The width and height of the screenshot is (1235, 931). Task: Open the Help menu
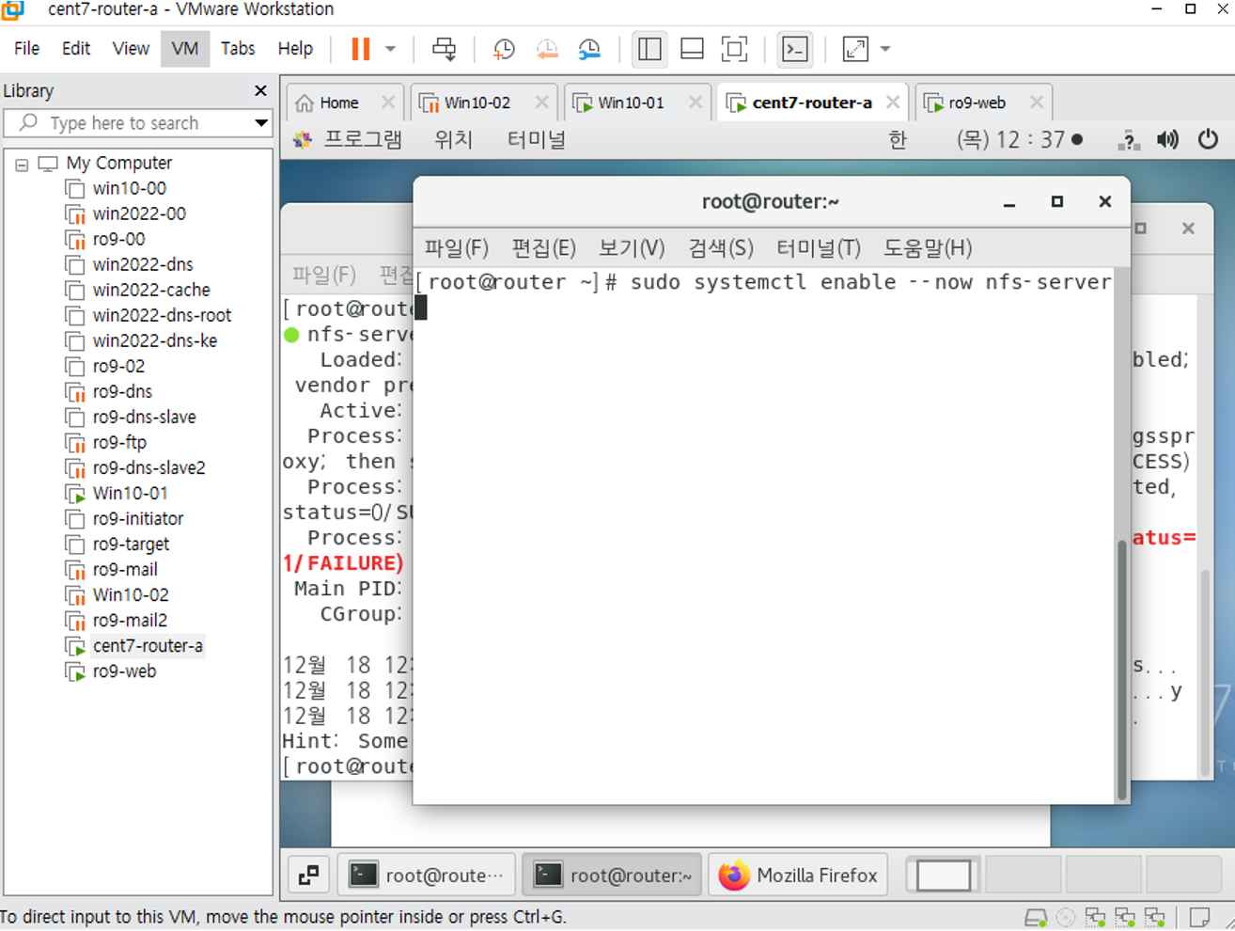(x=295, y=49)
